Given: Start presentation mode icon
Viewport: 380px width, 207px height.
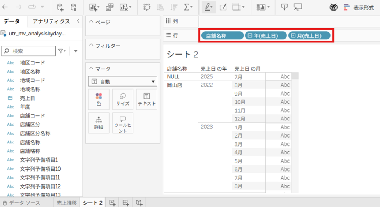Looking at the screenshot, I should 298,7.
